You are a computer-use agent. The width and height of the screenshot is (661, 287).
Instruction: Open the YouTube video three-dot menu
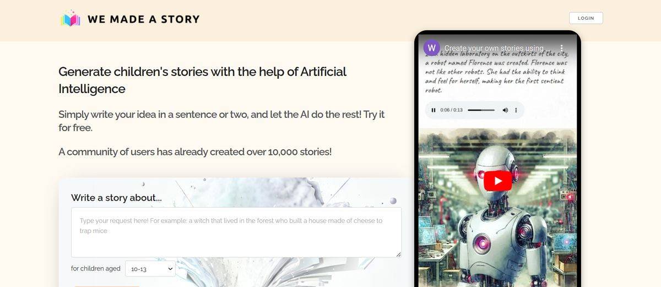[562, 48]
